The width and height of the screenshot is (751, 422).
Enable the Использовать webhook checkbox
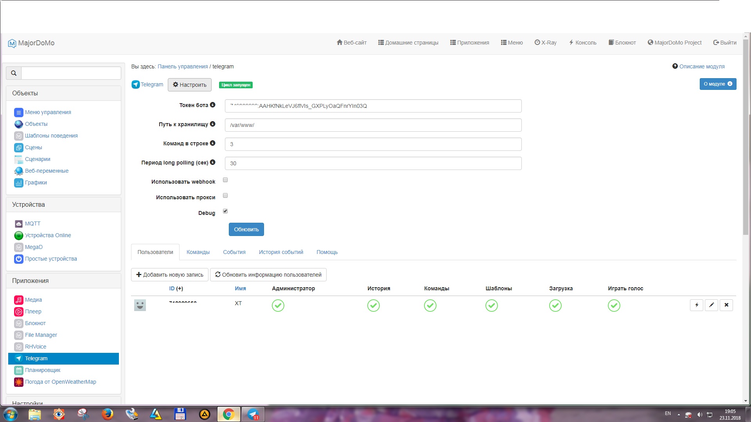click(x=225, y=180)
